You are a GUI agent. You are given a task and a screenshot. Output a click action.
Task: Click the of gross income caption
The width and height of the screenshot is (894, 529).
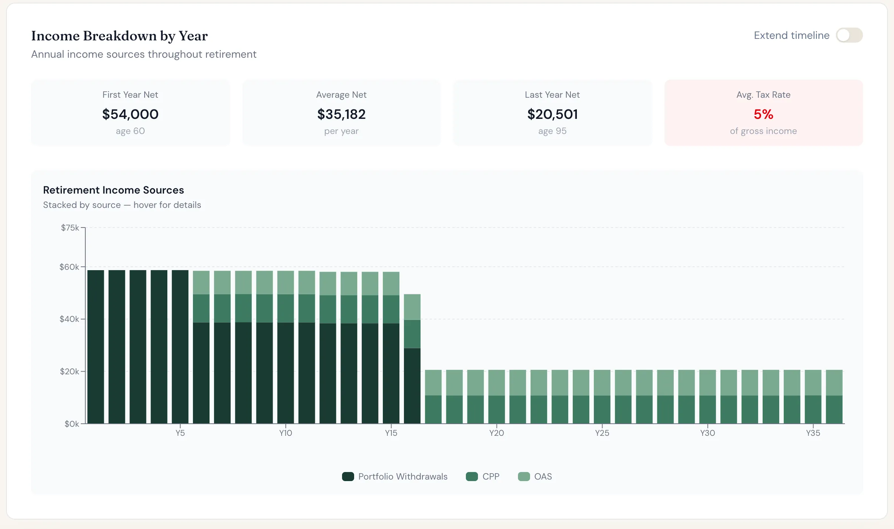[x=763, y=131]
